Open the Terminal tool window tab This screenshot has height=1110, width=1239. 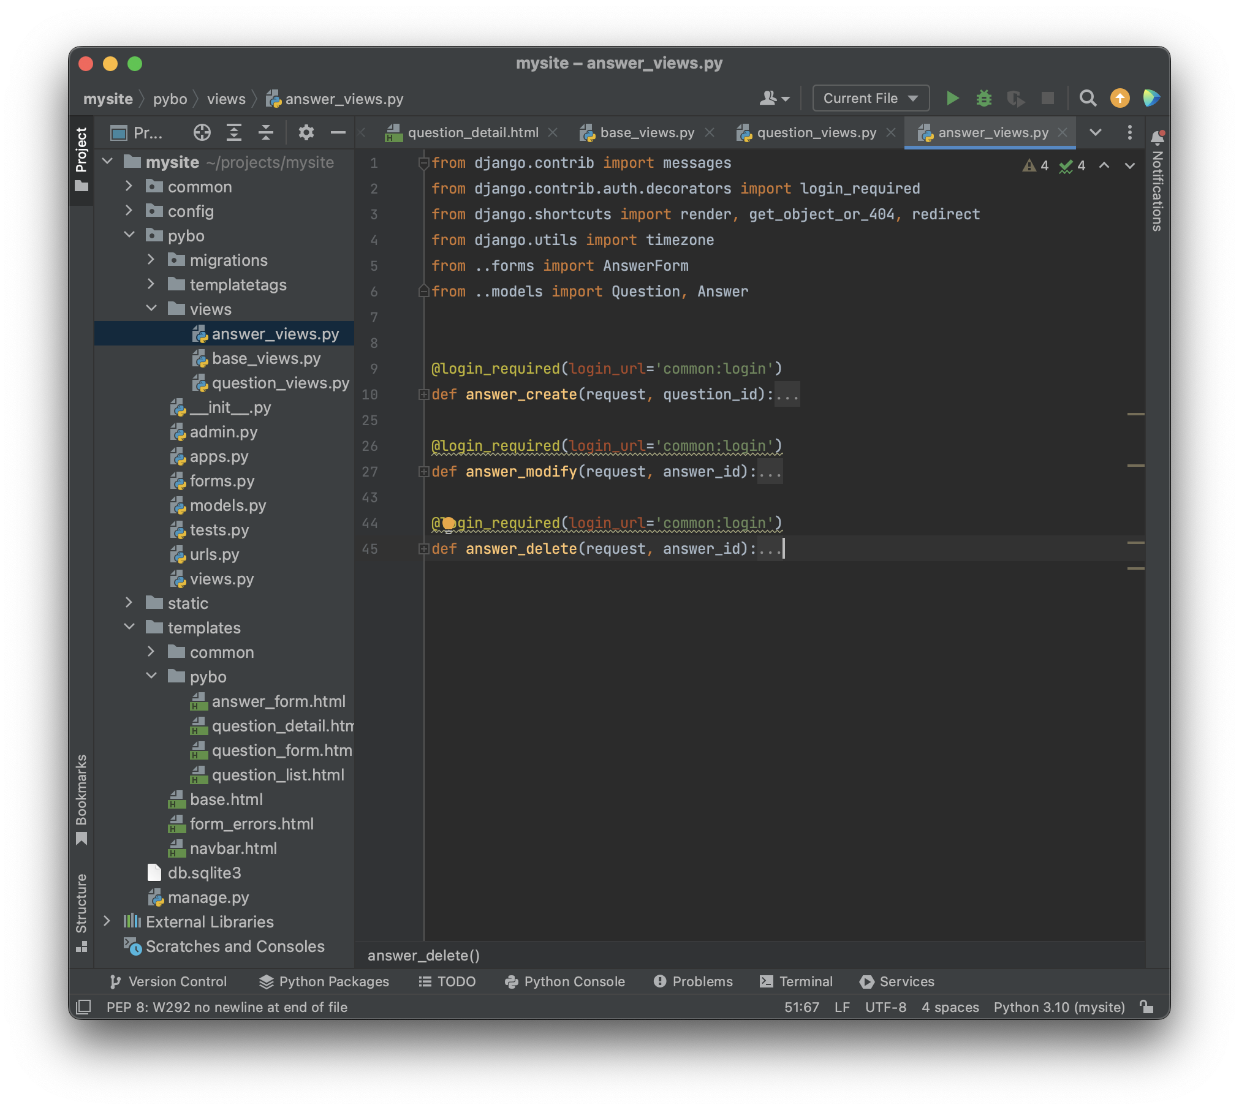point(796,981)
